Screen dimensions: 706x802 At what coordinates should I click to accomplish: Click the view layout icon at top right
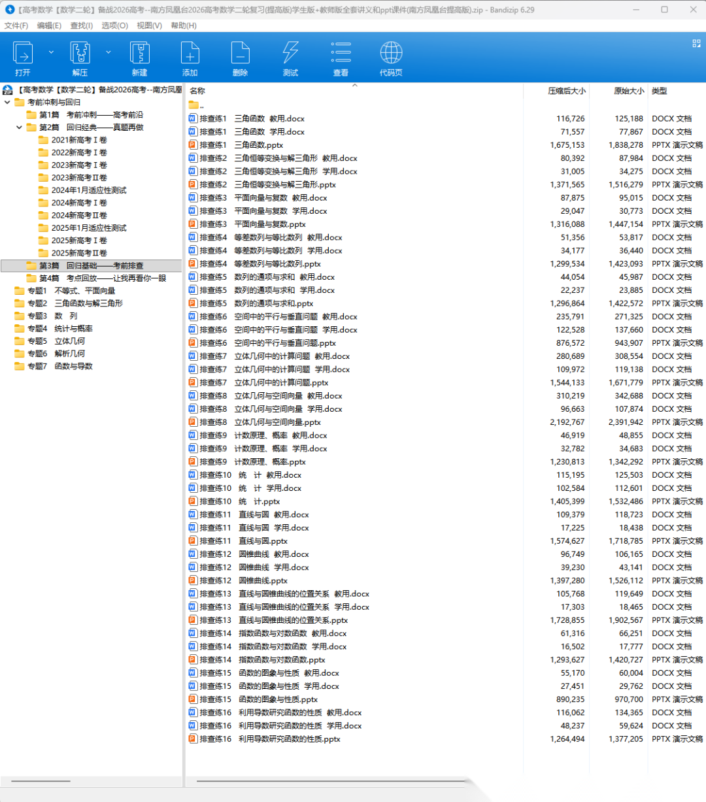coord(696,43)
